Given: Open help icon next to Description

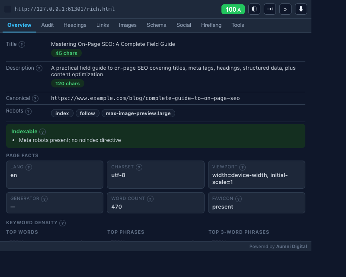Looking at the screenshot, I should point(39,68).
